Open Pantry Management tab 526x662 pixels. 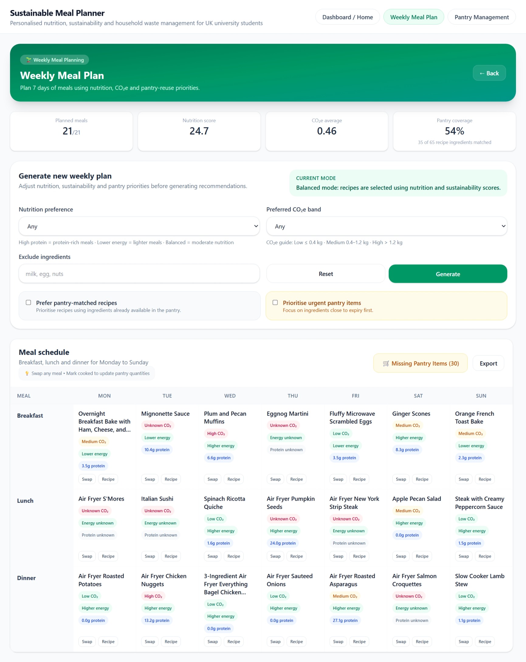pos(481,17)
